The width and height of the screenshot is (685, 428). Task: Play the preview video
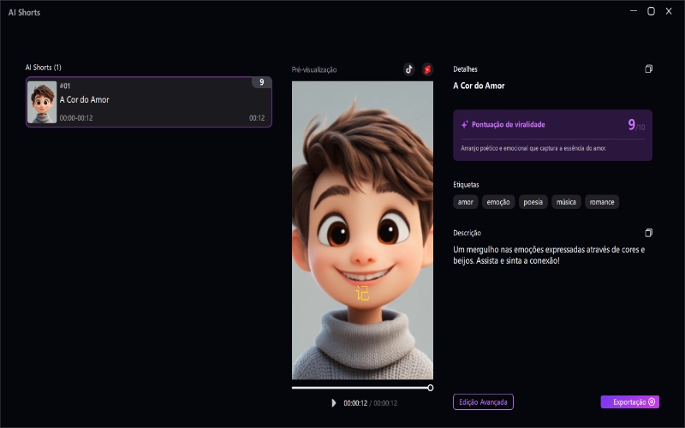334,402
